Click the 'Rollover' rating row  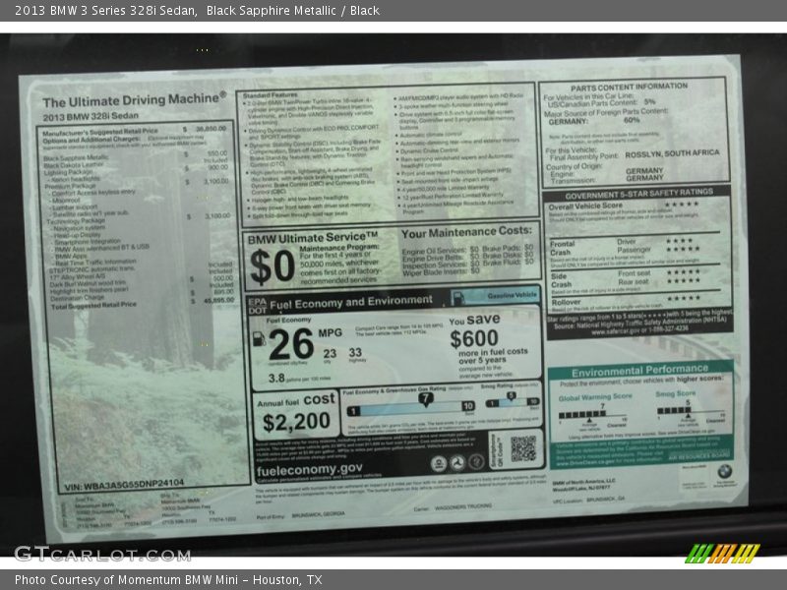point(626,300)
